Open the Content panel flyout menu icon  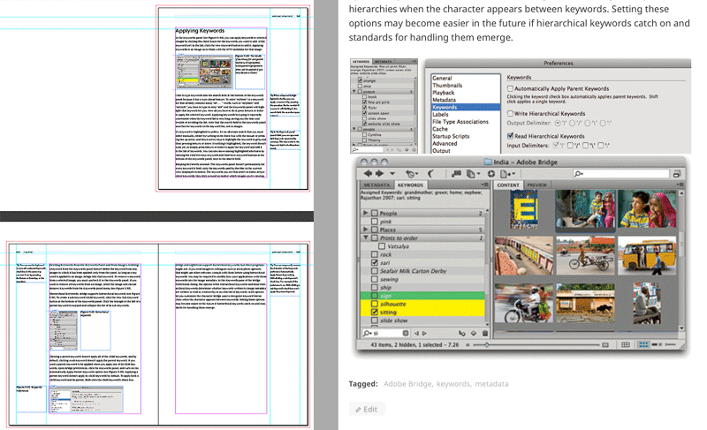pos(680,185)
